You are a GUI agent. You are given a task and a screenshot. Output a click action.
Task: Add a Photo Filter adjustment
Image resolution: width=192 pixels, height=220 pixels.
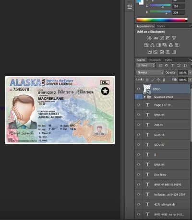pyautogui.click(x=165, y=45)
